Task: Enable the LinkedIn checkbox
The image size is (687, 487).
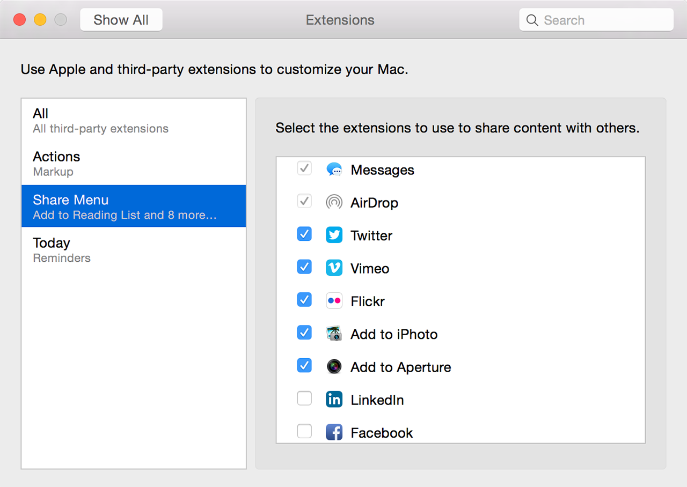Action: [304, 398]
